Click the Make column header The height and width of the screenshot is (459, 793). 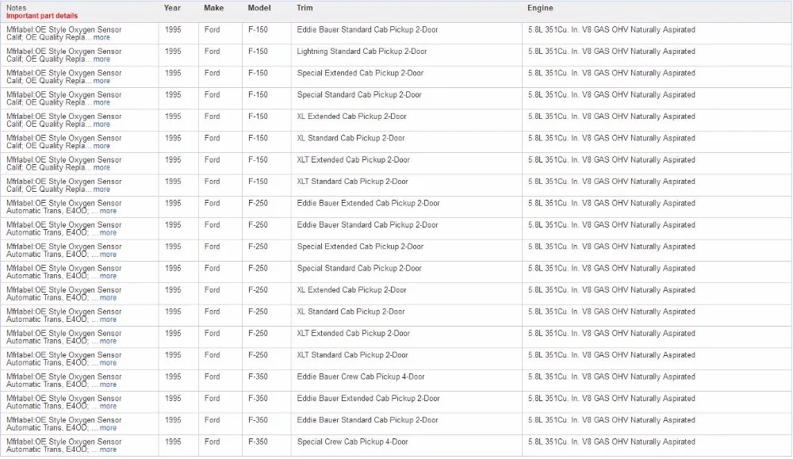click(x=214, y=8)
